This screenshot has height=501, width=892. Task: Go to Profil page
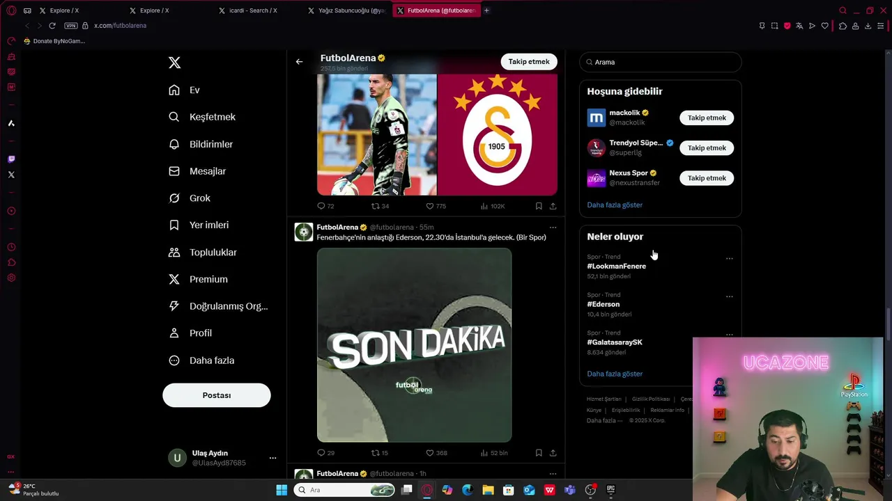190,333
